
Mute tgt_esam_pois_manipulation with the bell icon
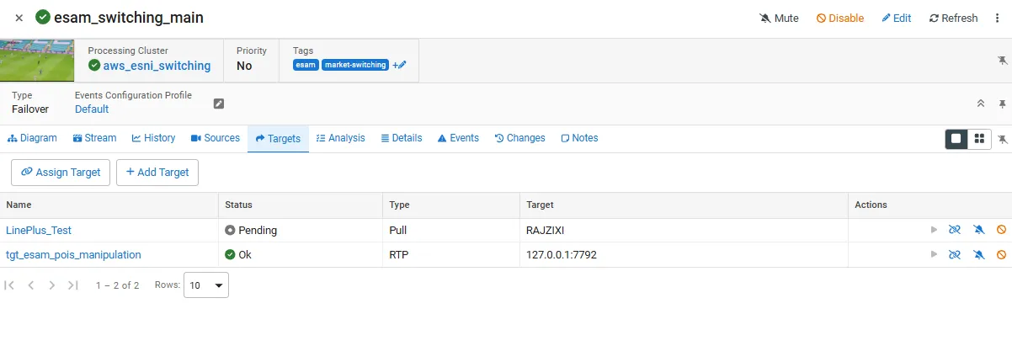(978, 254)
